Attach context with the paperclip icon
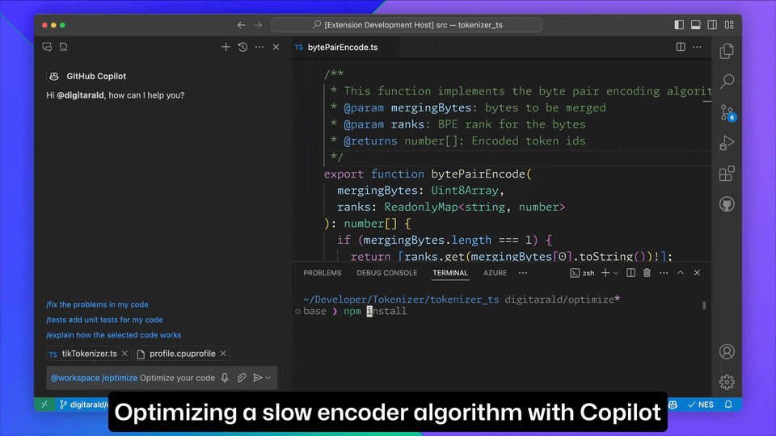The height and width of the screenshot is (436, 776). 241,378
